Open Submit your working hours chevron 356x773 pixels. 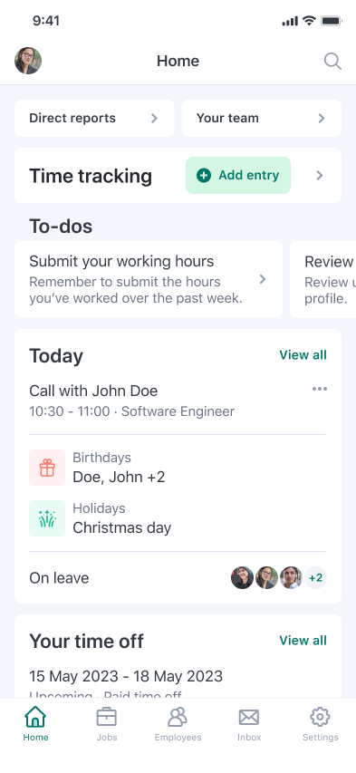tap(263, 279)
